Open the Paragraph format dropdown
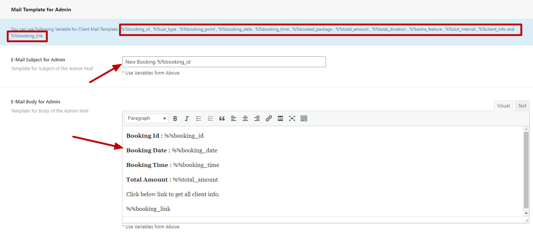533x236 pixels. click(x=146, y=118)
